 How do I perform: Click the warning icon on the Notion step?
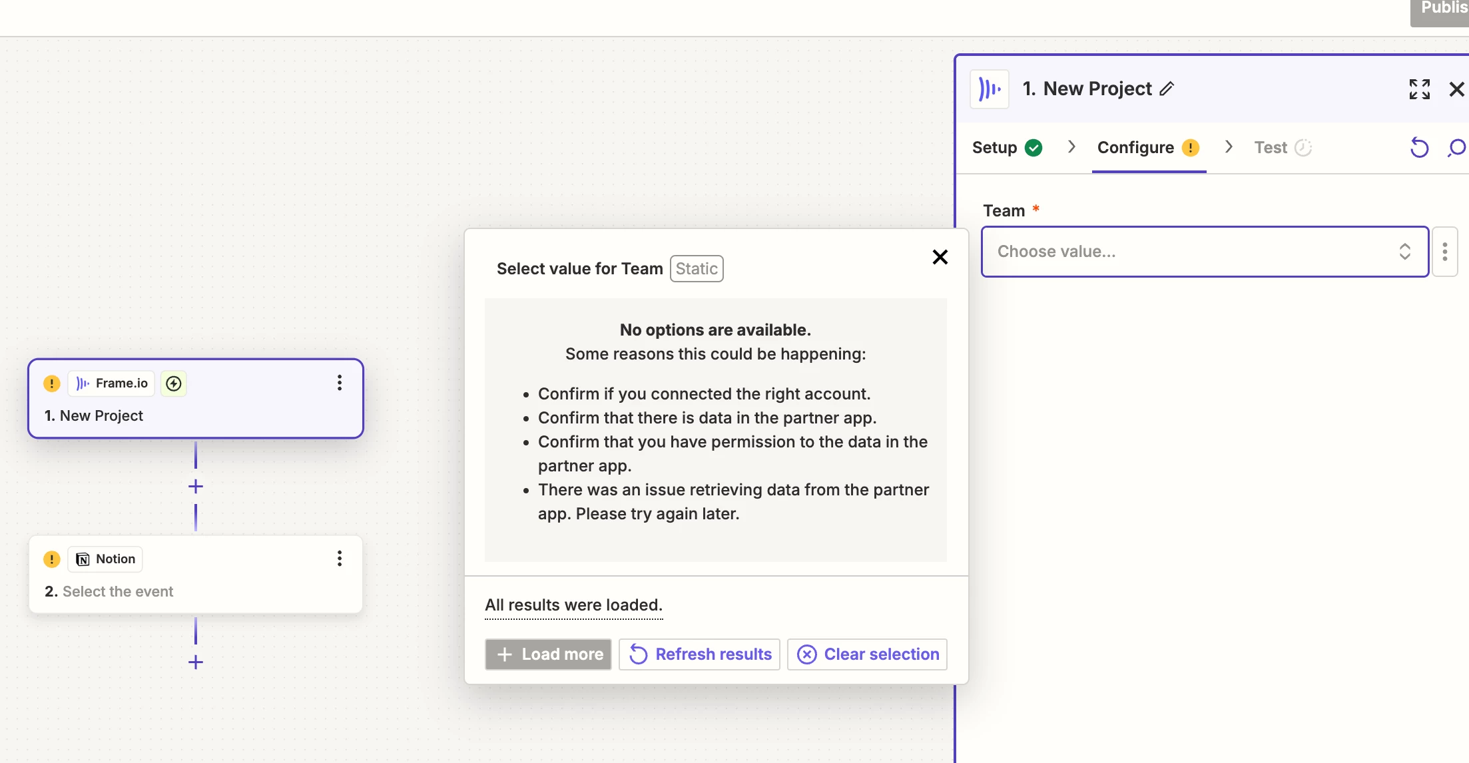click(x=51, y=559)
